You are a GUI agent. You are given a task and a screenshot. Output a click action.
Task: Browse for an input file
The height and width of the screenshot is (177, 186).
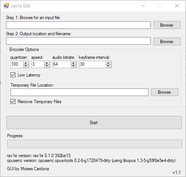pyautogui.click(x=167, y=25)
